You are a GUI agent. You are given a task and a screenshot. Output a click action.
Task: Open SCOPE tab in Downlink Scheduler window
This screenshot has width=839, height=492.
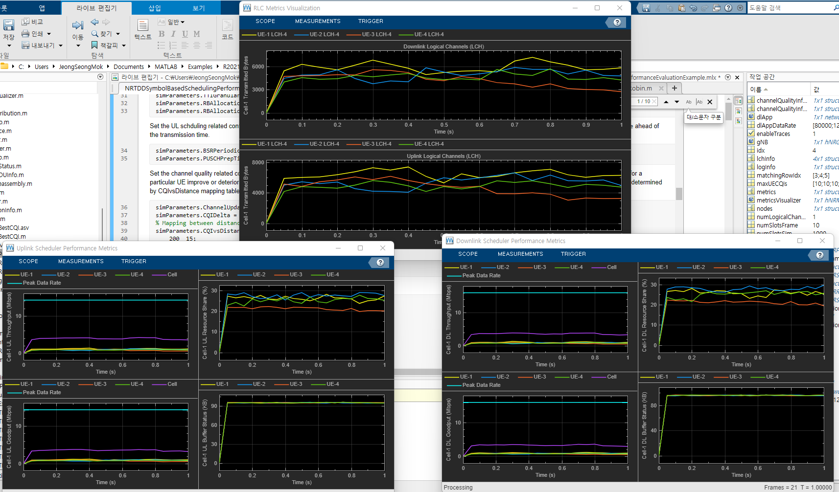tap(468, 254)
